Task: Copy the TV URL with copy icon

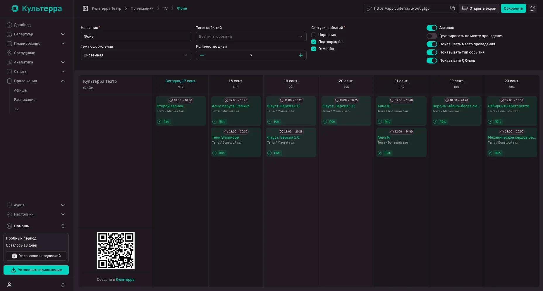Action: [452, 8]
